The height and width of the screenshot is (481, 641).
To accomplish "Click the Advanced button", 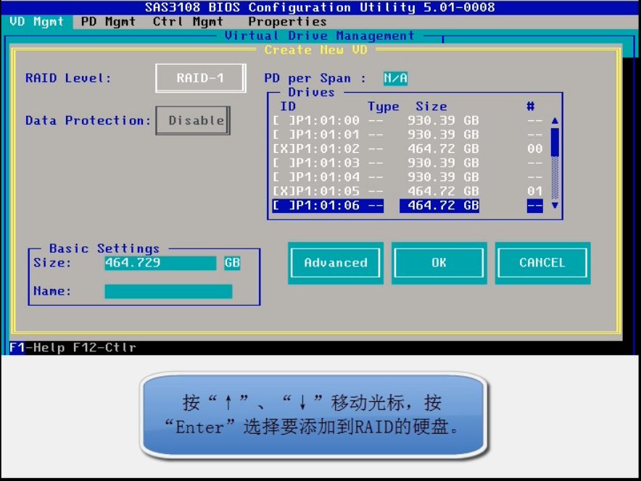I will (336, 263).
